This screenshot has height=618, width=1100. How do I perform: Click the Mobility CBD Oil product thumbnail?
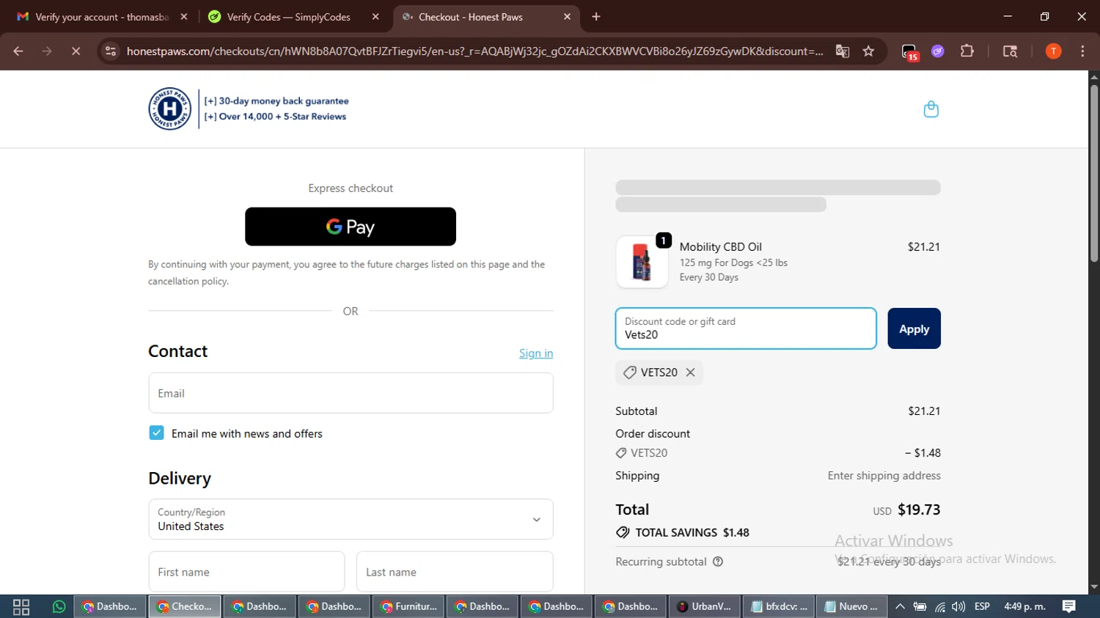642,262
